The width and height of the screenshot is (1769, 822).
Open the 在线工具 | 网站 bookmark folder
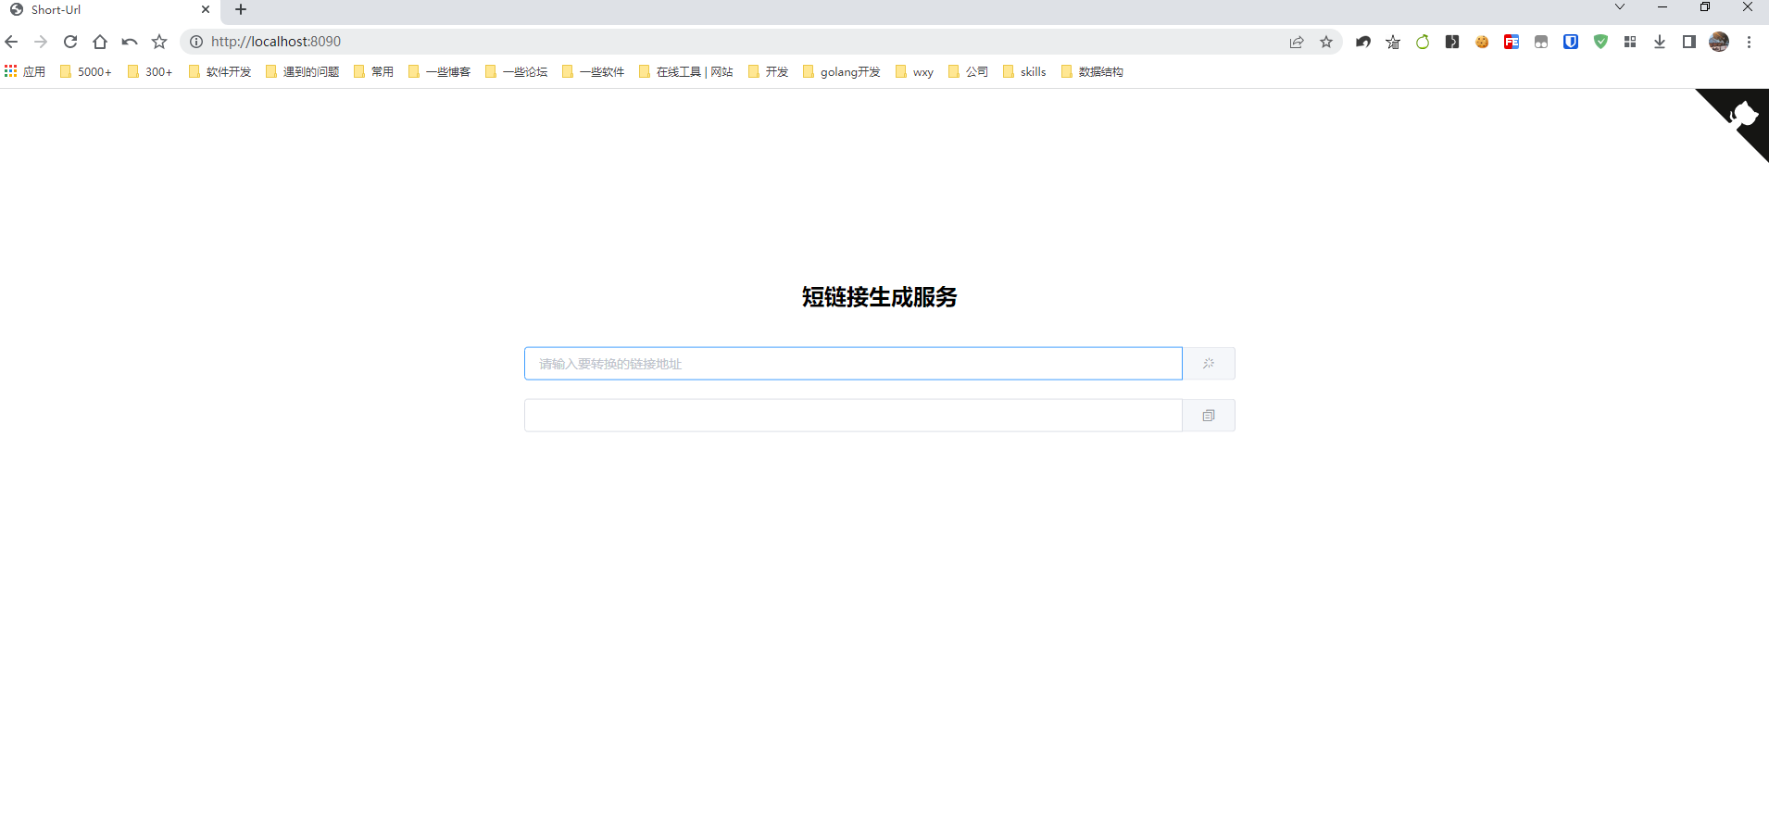(x=686, y=71)
